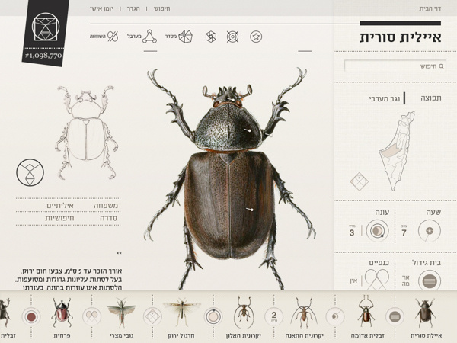Click the Israel distribution map
Image resolution: width=457 pixels, height=343 pixels.
click(x=396, y=151)
